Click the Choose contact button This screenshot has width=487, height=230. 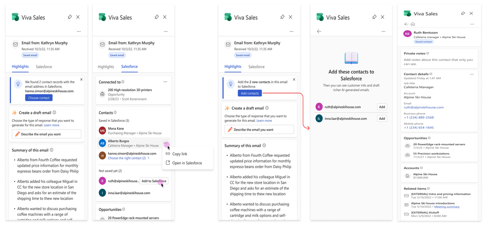pos(39,98)
